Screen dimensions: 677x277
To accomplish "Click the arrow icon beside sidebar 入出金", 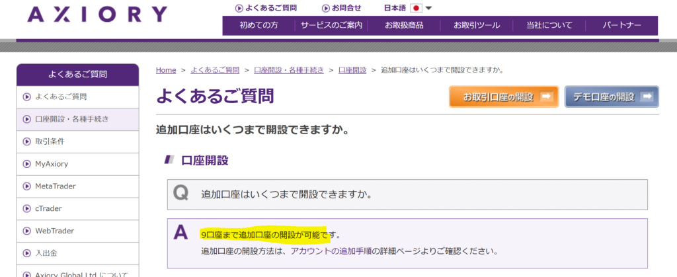I will click(x=26, y=253).
